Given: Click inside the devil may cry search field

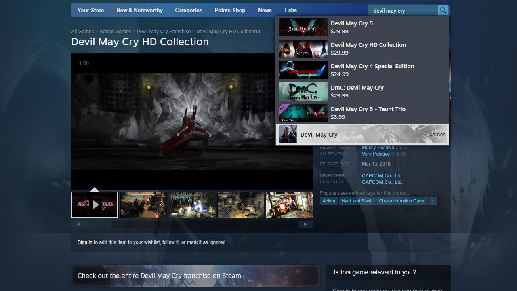Looking at the screenshot, I should point(400,11).
